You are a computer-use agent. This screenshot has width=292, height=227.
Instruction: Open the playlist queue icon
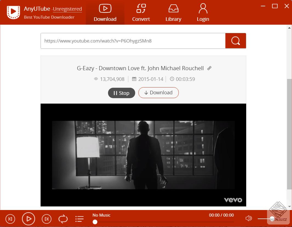[79, 219]
